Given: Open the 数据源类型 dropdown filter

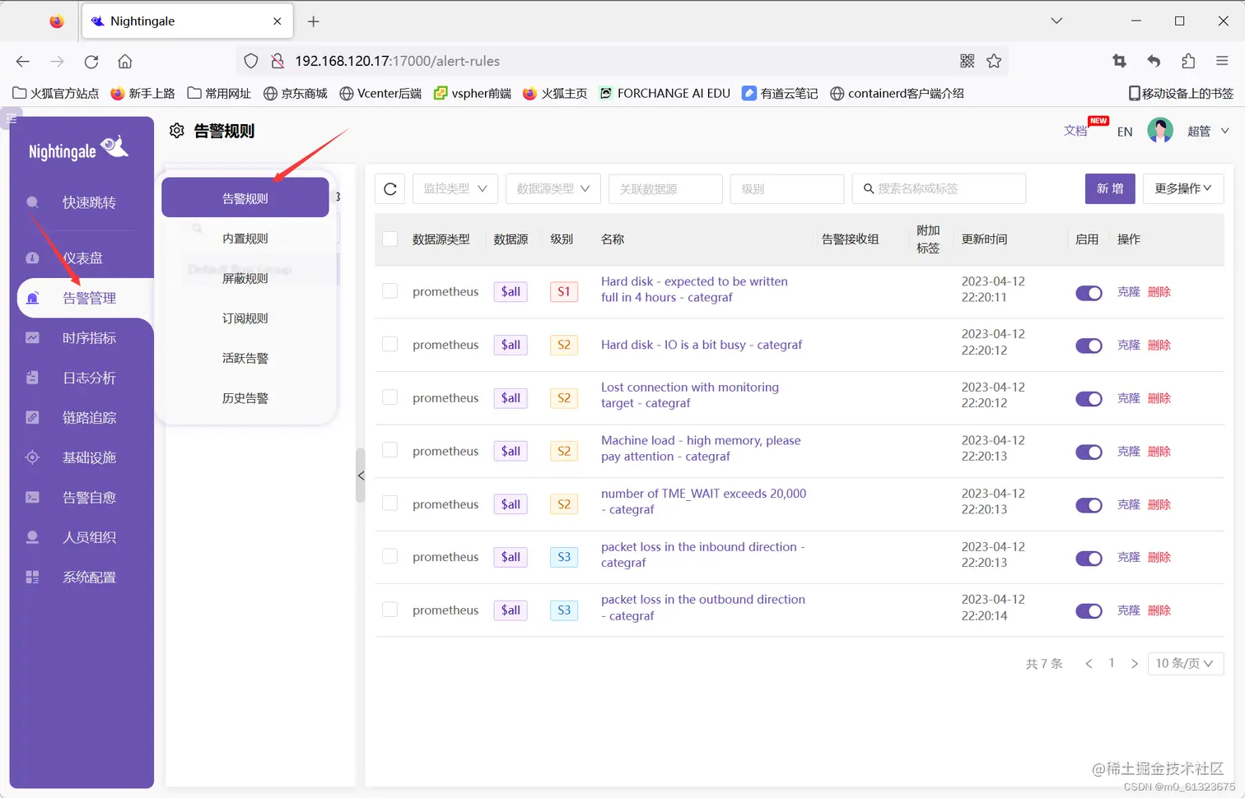Looking at the screenshot, I should tap(553, 188).
